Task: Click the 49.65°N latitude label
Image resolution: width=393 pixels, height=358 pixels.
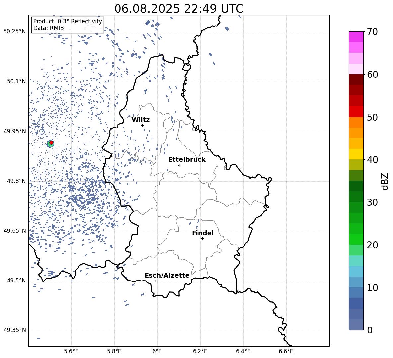Action: pyautogui.click(x=15, y=231)
